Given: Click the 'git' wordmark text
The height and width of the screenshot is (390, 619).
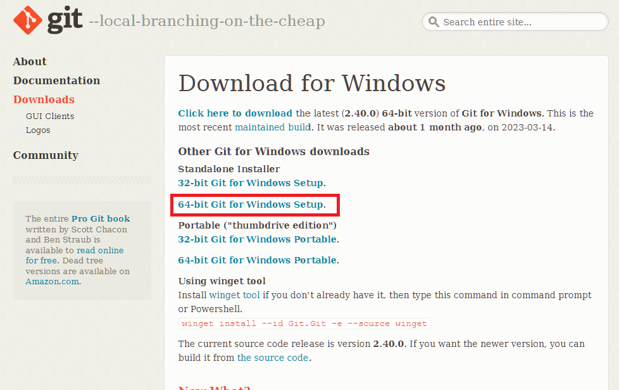Looking at the screenshot, I should (65, 20).
